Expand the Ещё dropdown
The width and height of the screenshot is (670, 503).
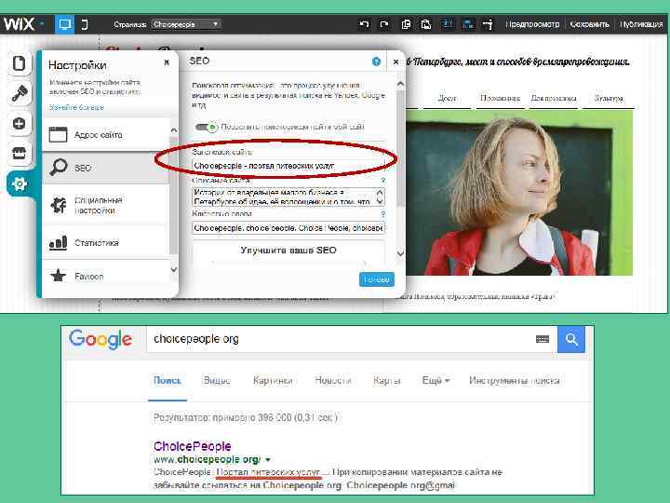[x=435, y=380]
